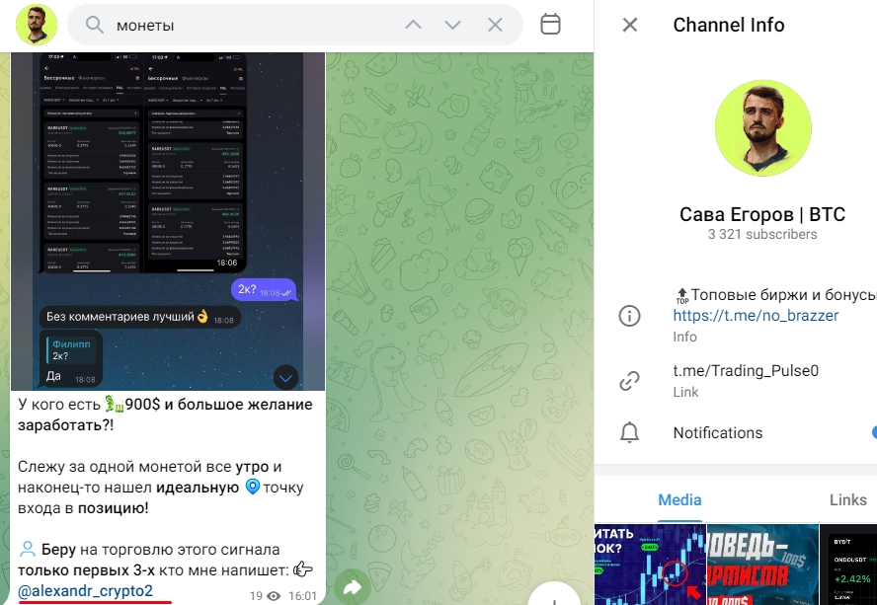Open first media thumbnail with candlestick chart
The image size is (877, 605).
pos(651,565)
